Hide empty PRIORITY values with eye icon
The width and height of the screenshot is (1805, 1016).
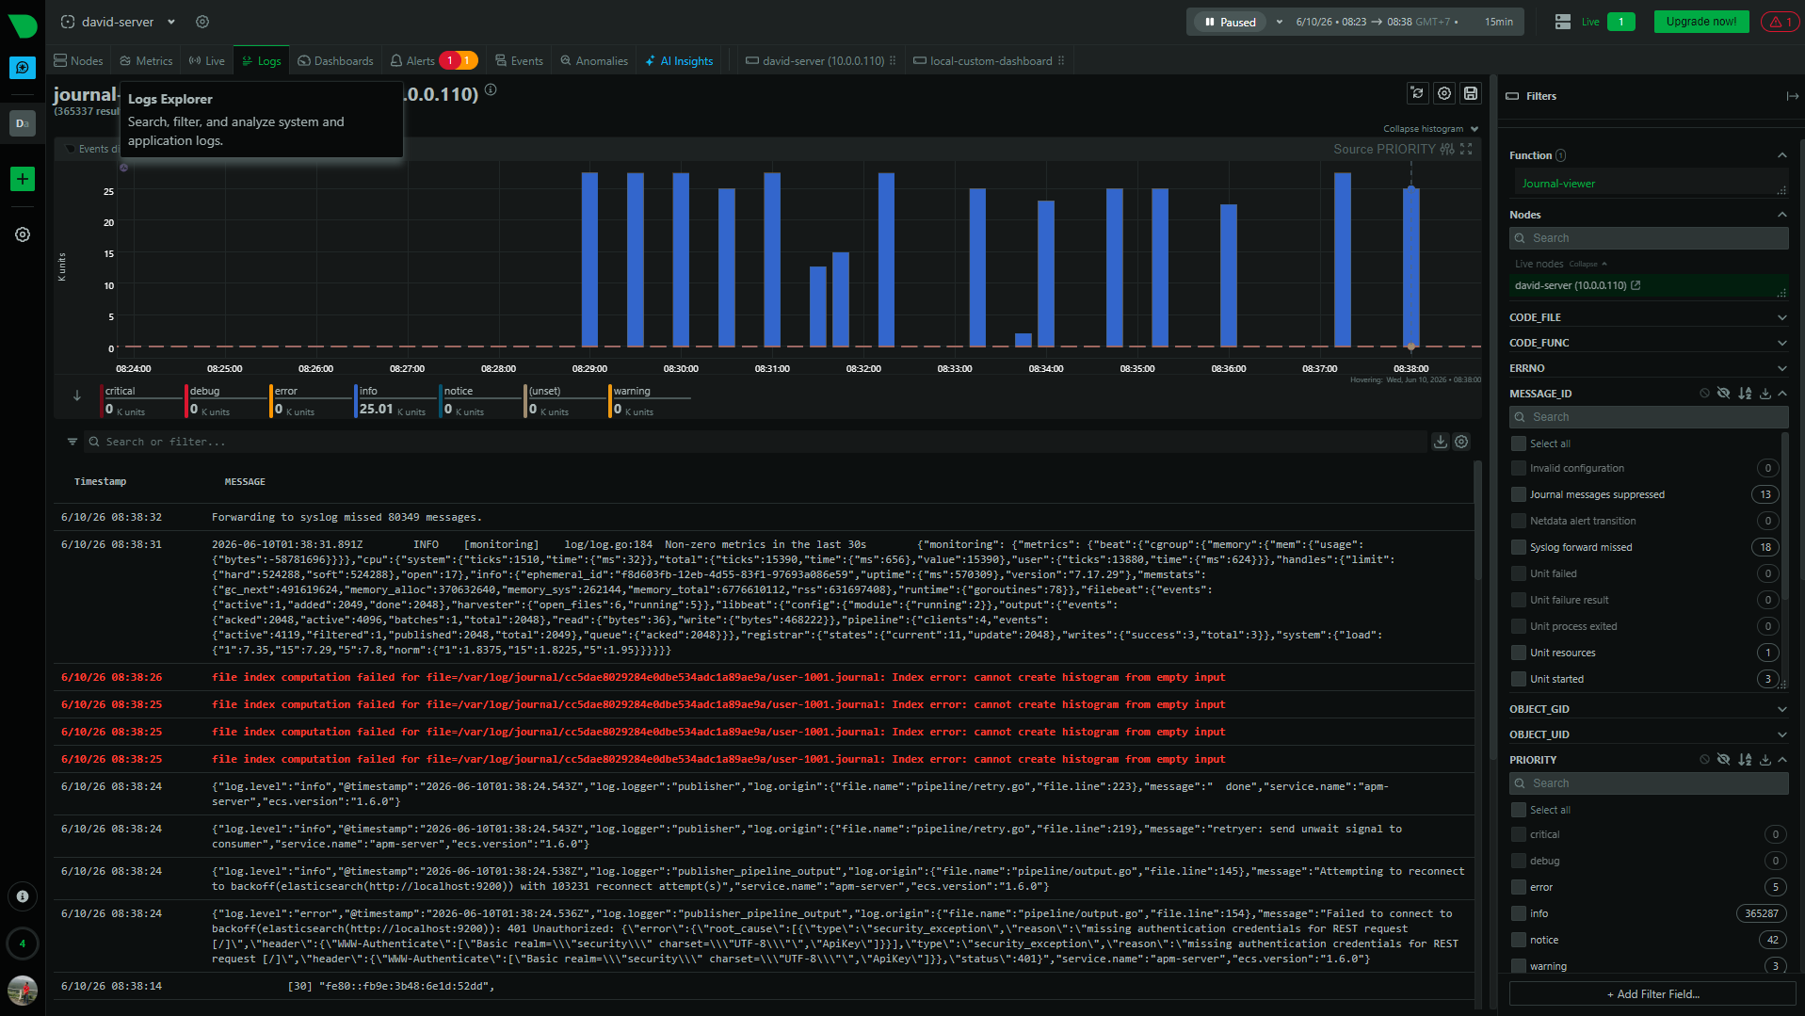(x=1724, y=760)
